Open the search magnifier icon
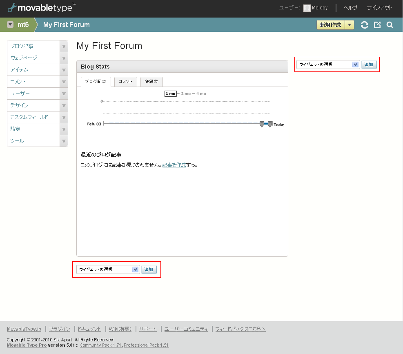403x354 pixels. coord(390,25)
